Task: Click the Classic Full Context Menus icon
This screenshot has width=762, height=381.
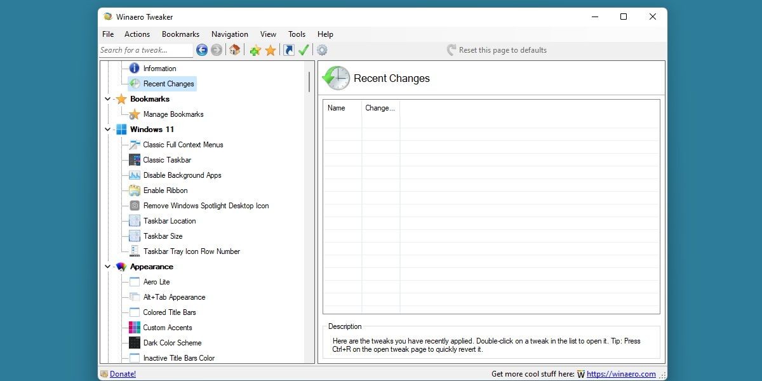Action: point(135,145)
